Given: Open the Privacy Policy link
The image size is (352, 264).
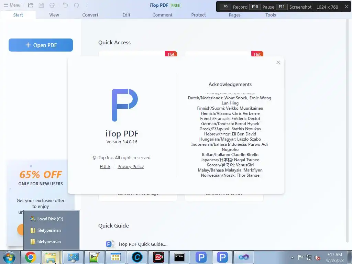Looking at the screenshot, I should (131, 167).
